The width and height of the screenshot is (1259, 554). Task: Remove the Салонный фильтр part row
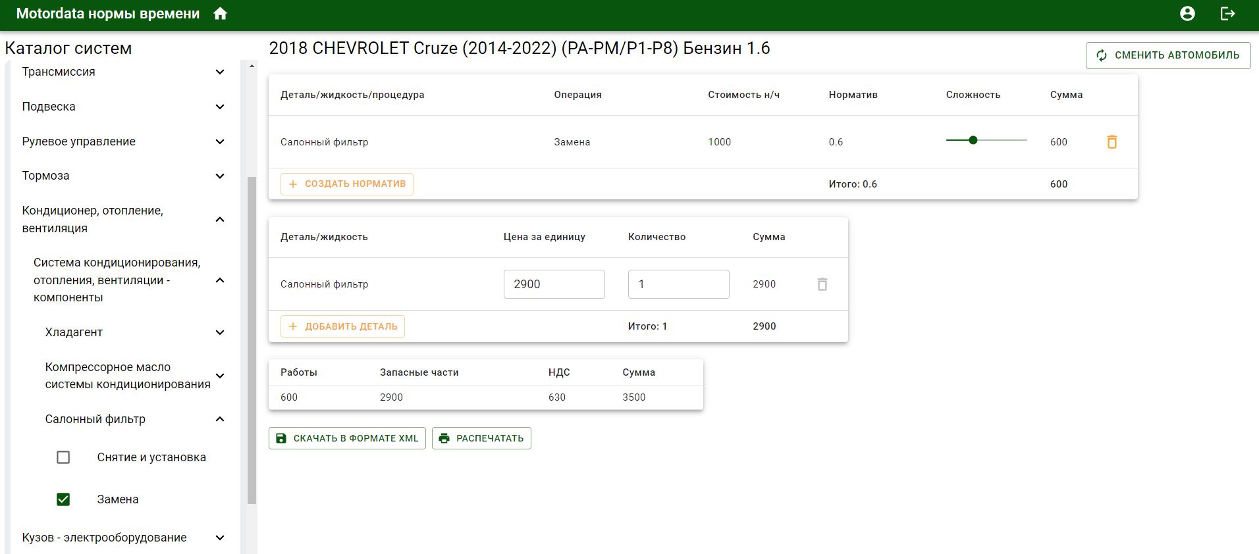[822, 284]
